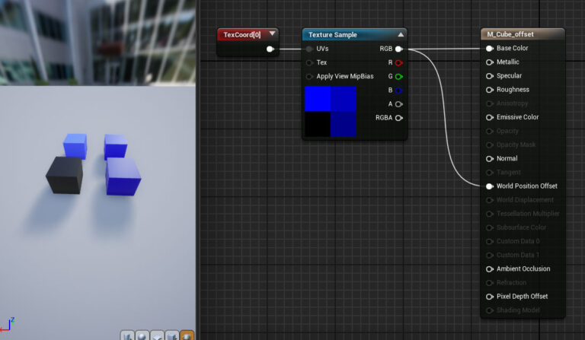The height and width of the screenshot is (340, 585).
Task: Click the Tex input pin
Action: pos(309,62)
